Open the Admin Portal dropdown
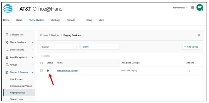Screen dimensions: 209x103 click(180, 8)
